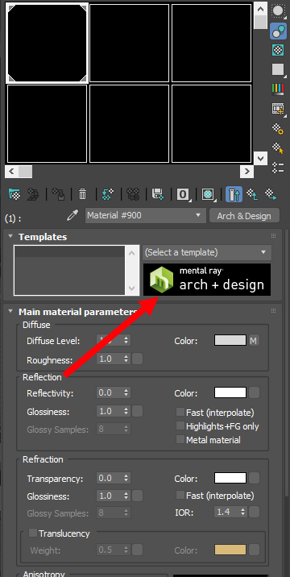
Task: Collapse the Templates rollout
Action: (x=10, y=237)
